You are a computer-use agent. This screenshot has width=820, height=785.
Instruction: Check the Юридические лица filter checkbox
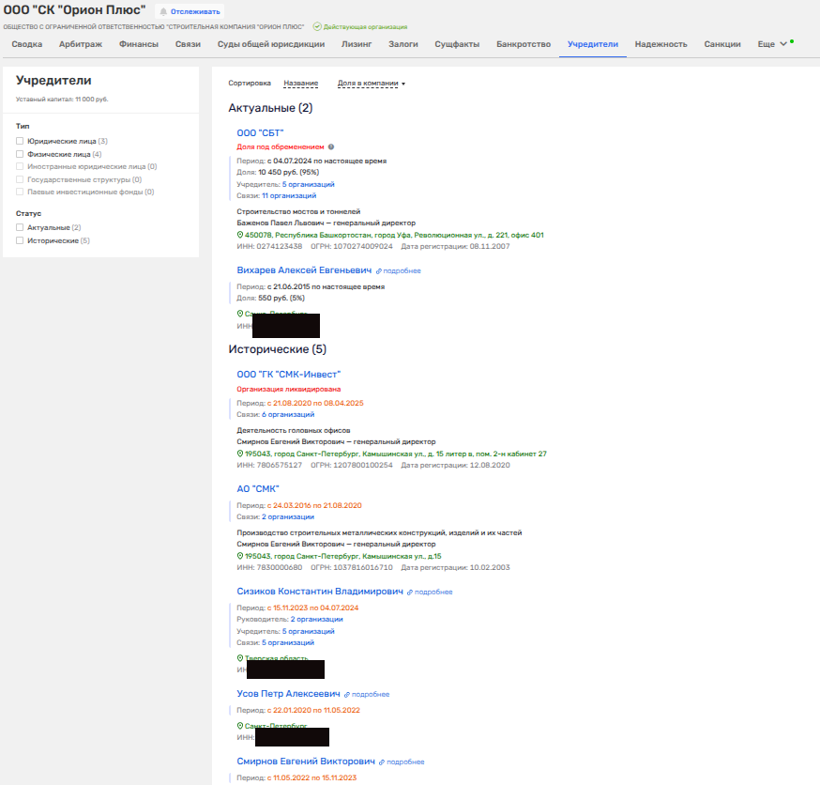click(x=20, y=141)
